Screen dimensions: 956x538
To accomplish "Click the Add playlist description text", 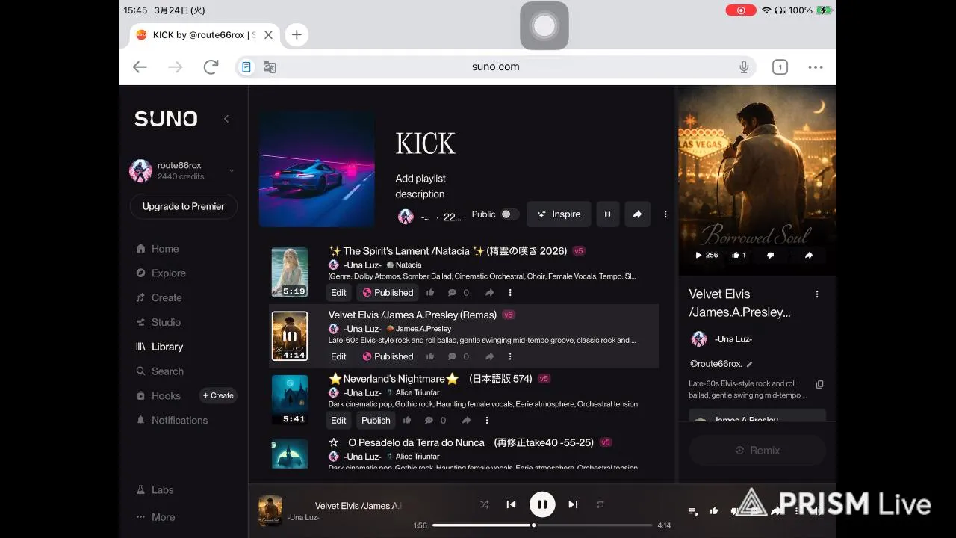I will point(420,186).
